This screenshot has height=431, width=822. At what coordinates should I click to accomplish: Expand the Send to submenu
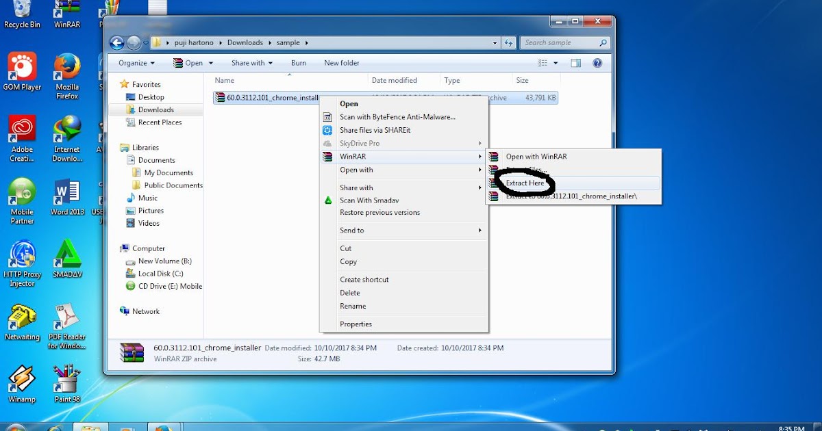point(351,231)
